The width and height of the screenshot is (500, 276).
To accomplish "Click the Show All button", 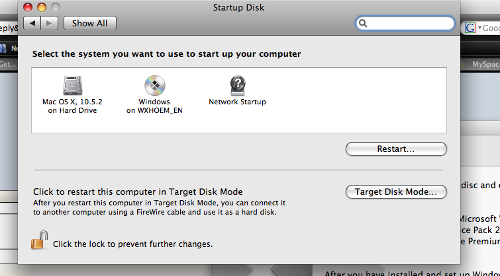I will [x=90, y=23].
